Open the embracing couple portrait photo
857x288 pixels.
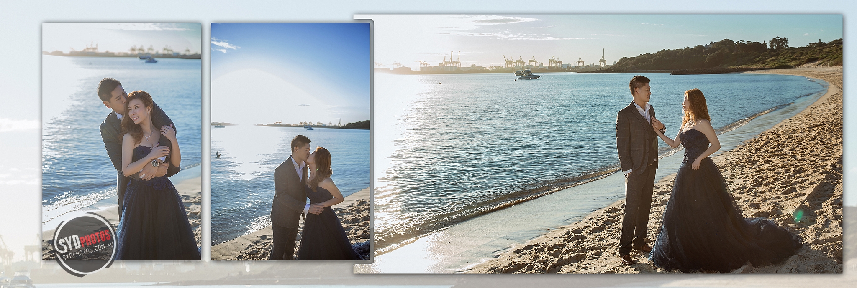tap(122, 141)
